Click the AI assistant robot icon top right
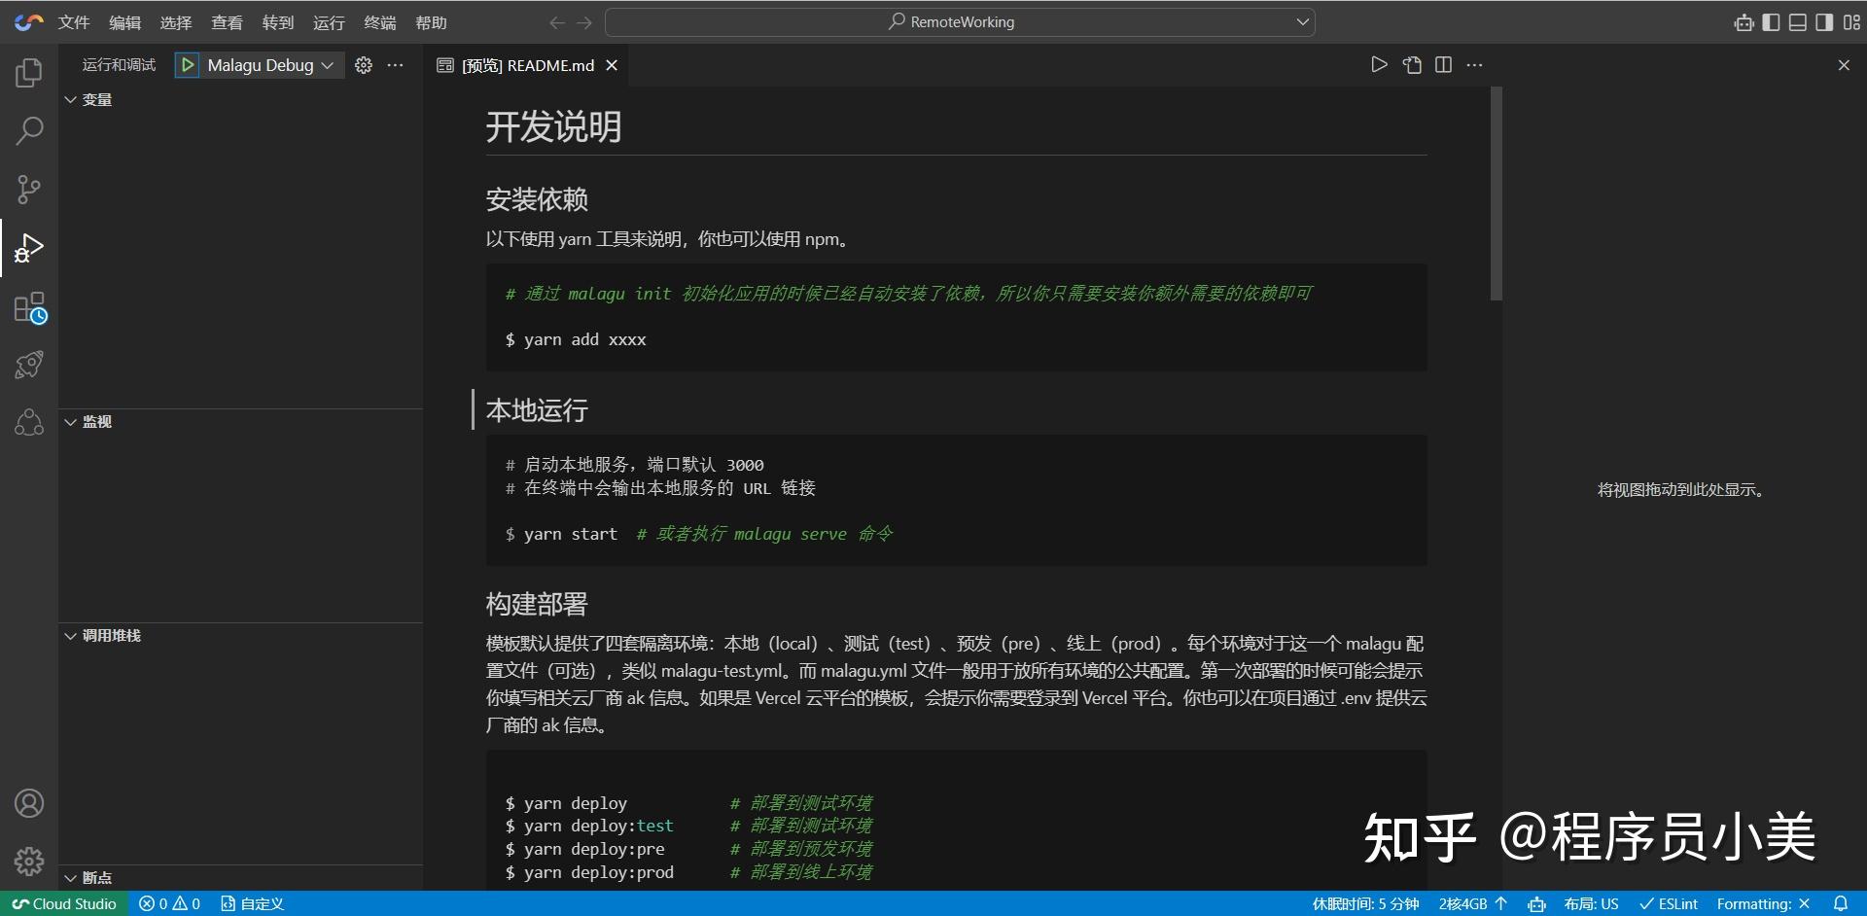 tap(1742, 22)
